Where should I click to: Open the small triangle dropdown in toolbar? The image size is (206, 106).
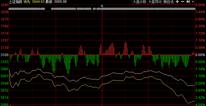coord(193,2)
